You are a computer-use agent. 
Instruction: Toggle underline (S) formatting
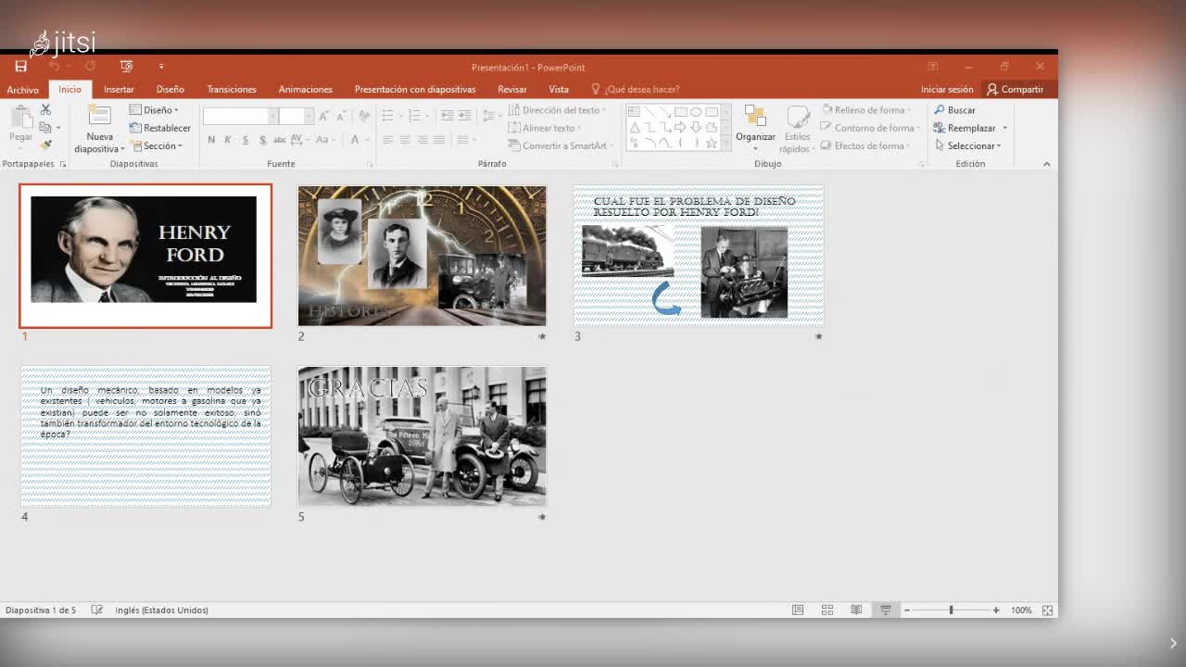tap(246, 140)
